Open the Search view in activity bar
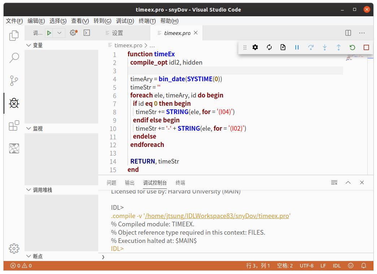 (x=14, y=58)
